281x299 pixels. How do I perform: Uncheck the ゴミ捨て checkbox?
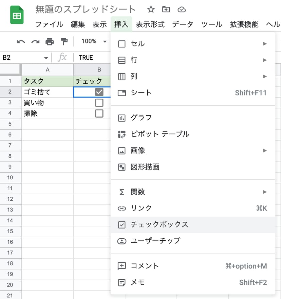[x=99, y=92]
